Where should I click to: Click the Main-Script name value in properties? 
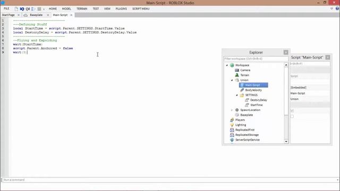pos(297,93)
